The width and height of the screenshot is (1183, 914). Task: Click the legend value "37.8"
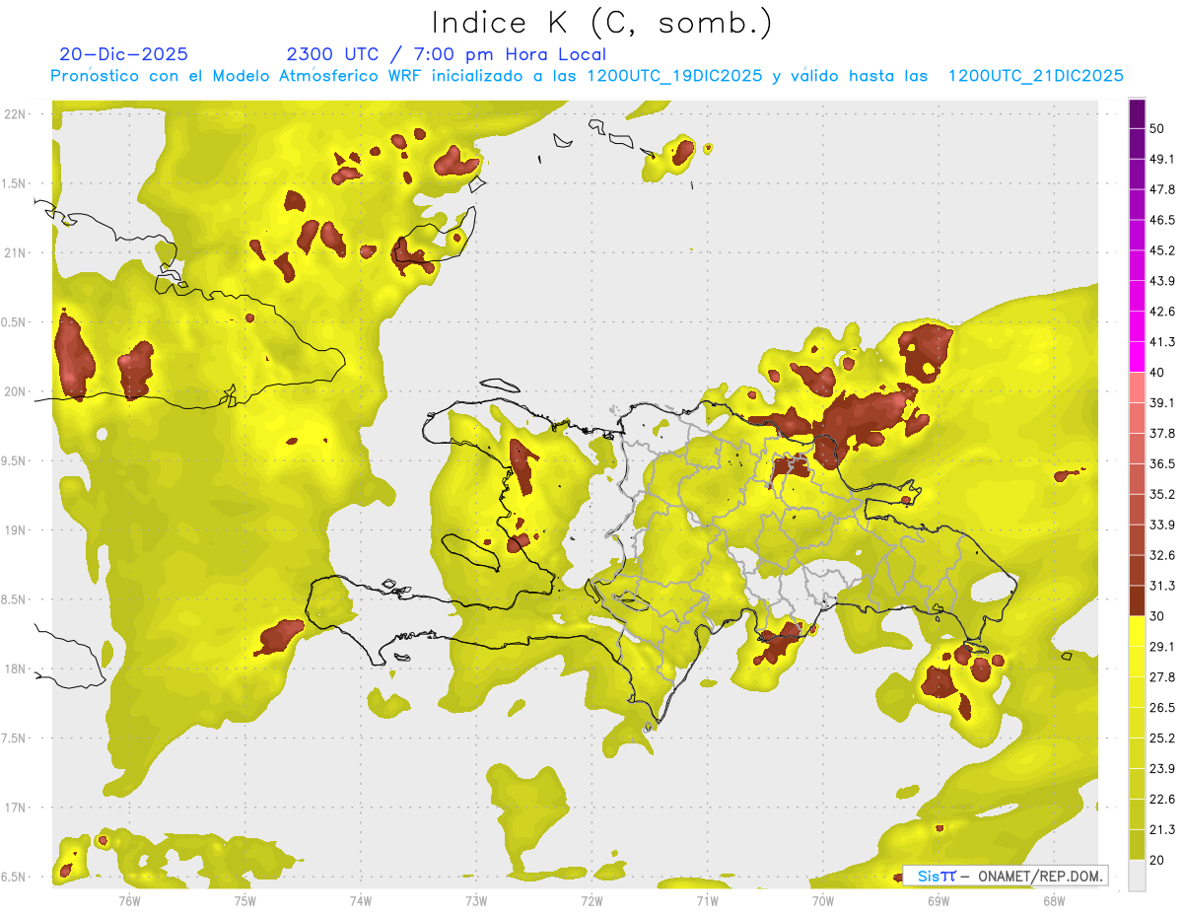(1162, 434)
